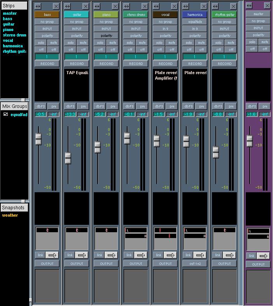Image resolution: width=273 pixels, height=306 pixels.
Task: Solo the vocal strip
Action: 159,43
